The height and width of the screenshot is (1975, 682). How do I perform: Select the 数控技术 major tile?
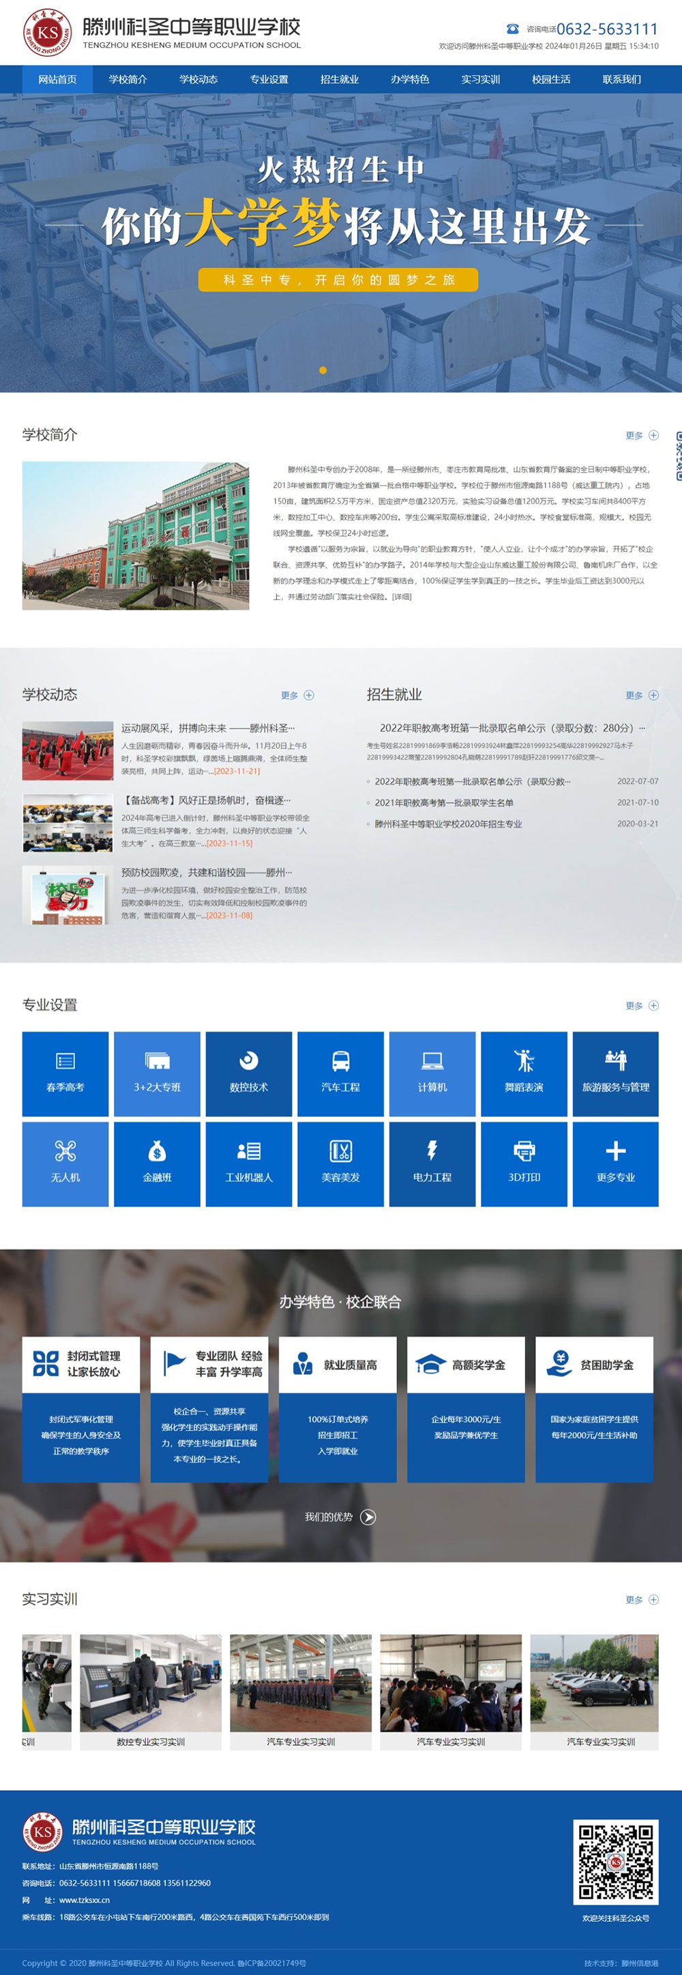click(248, 1073)
